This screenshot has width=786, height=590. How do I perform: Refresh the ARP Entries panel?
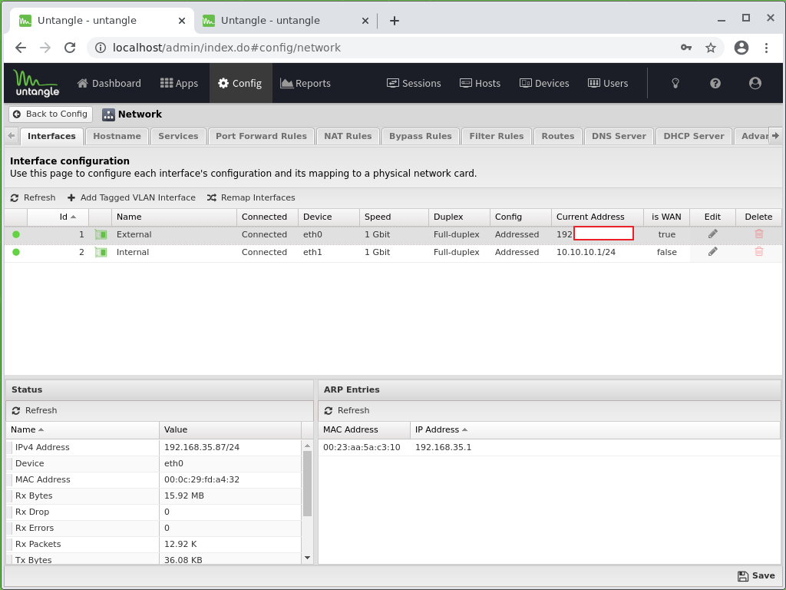[x=347, y=410]
